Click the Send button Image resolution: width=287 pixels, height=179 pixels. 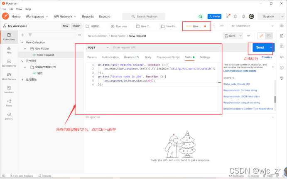pos(260,47)
